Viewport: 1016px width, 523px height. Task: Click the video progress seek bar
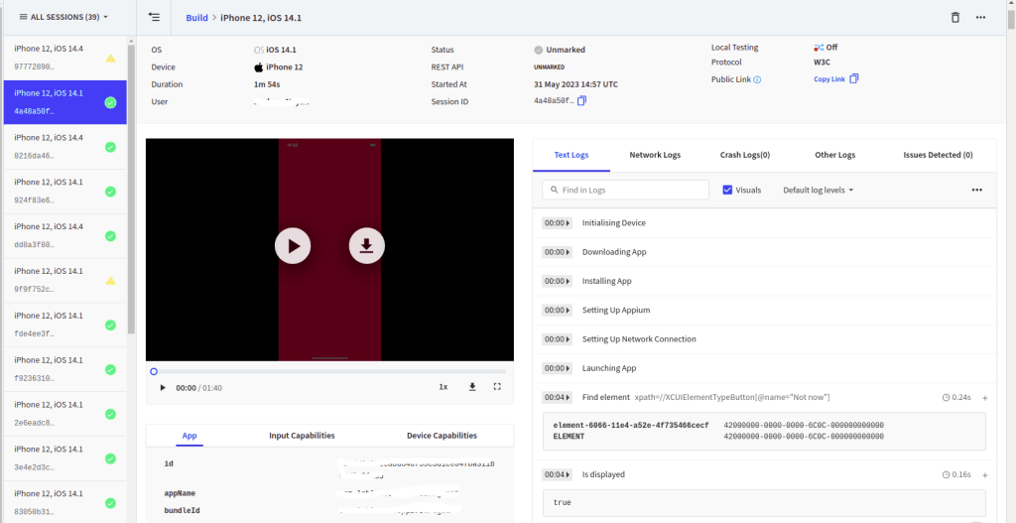click(329, 371)
